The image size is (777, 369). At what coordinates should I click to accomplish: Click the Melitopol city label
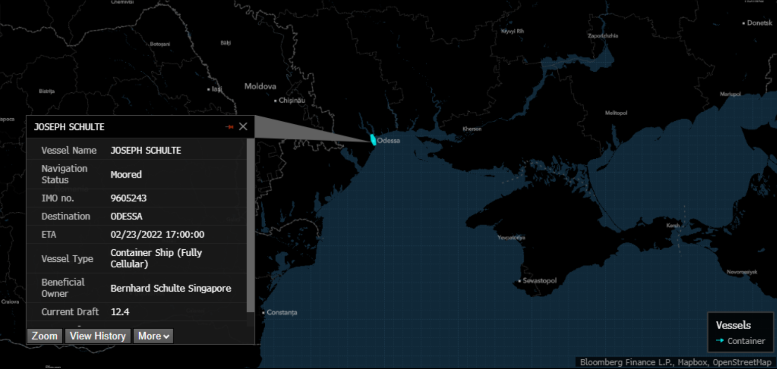616,113
